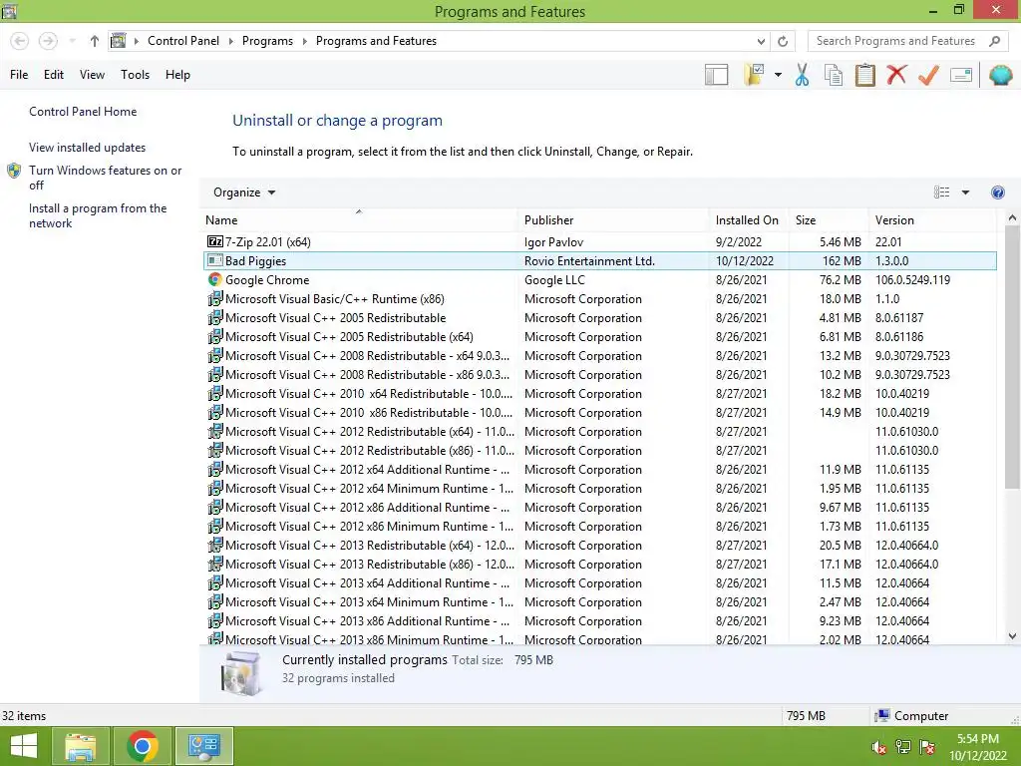This screenshot has height=766, width=1021.
Task: Click the search magnifier icon
Action: click(994, 41)
